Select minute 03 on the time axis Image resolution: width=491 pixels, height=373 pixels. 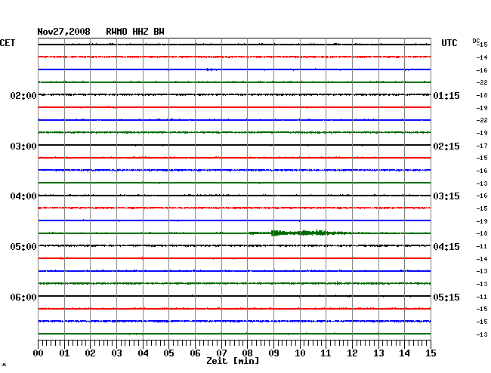(x=116, y=353)
